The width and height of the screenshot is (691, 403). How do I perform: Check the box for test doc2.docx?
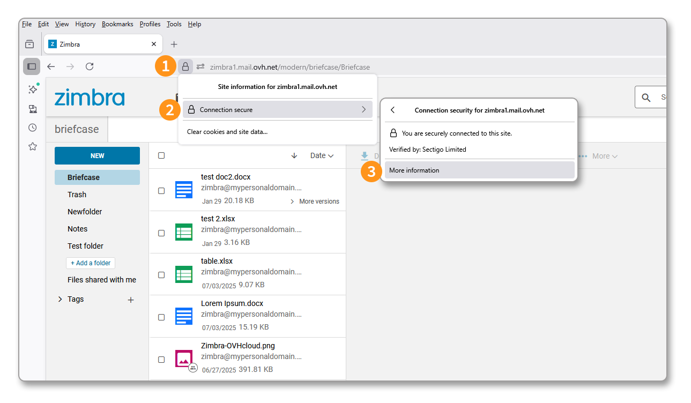click(x=161, y=191)
